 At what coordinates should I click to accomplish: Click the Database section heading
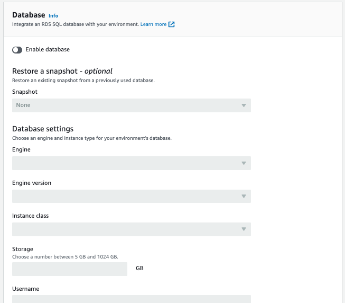(x=29, y=15)
